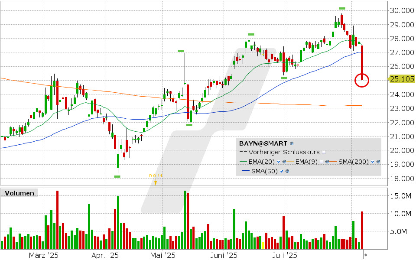Enable the Vorheriger Schlusskurs checkbox
Screen dimensions: 416x260
(323, 152)
